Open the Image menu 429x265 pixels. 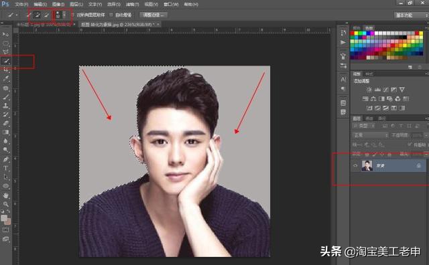tap(58, 5)
